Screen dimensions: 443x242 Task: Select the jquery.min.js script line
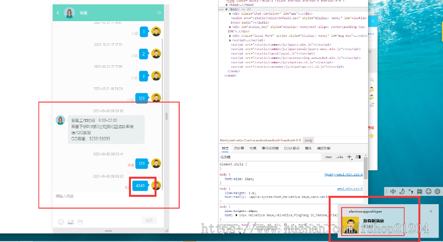[x=281, y=45]
